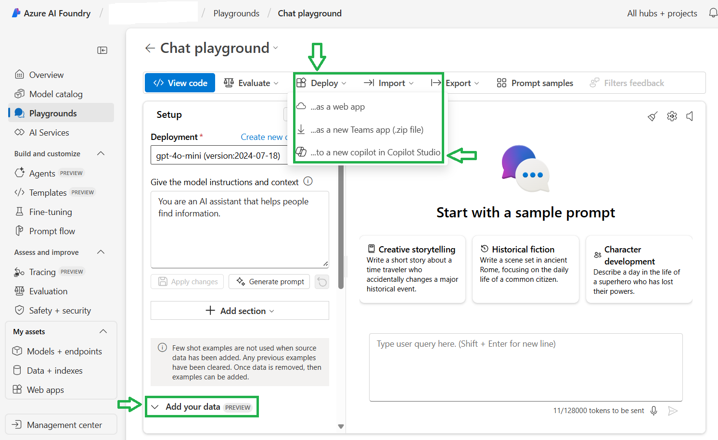
Task: Click the Filters feedback button
Action: tap(627, 83)
